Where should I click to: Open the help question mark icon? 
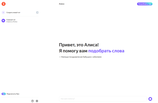(x=32, y=101)
